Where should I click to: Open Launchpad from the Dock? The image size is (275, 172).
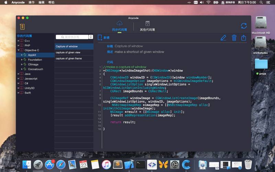38,165
